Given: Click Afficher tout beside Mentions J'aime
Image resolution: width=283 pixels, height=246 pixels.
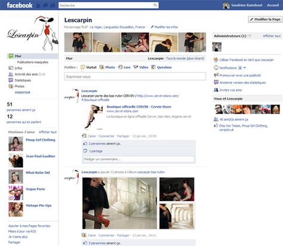Looking at the screenshot, I should click(48, 132).
